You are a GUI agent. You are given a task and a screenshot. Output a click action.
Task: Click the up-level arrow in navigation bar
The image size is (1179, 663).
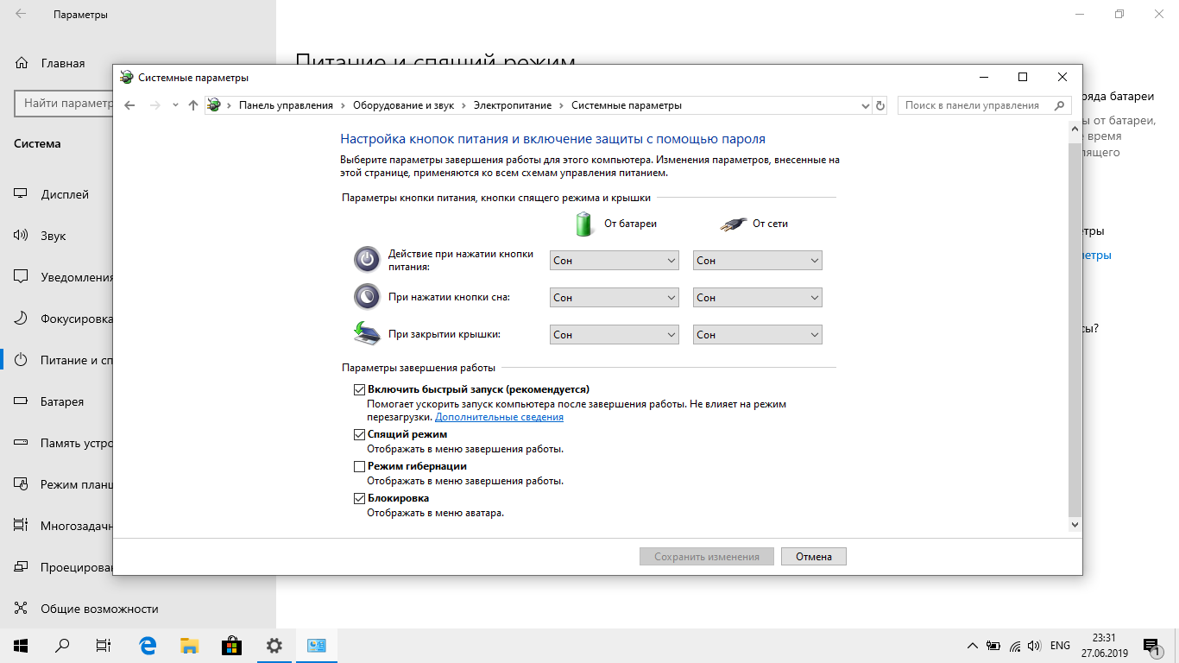coord(193,105)
